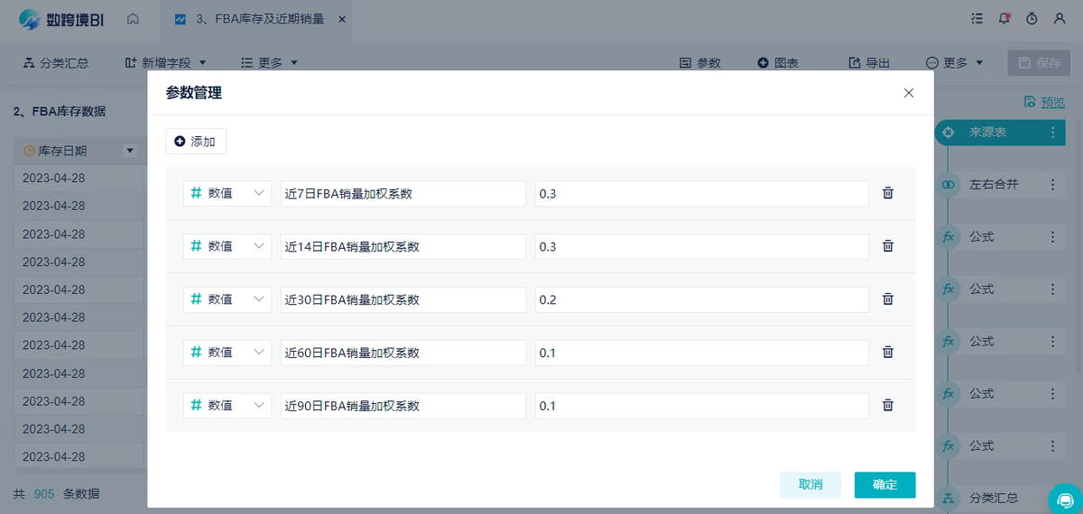1083x514 pixels.
Task: Click 分类汇总 in the toolbar
Action: click(55, 62)
